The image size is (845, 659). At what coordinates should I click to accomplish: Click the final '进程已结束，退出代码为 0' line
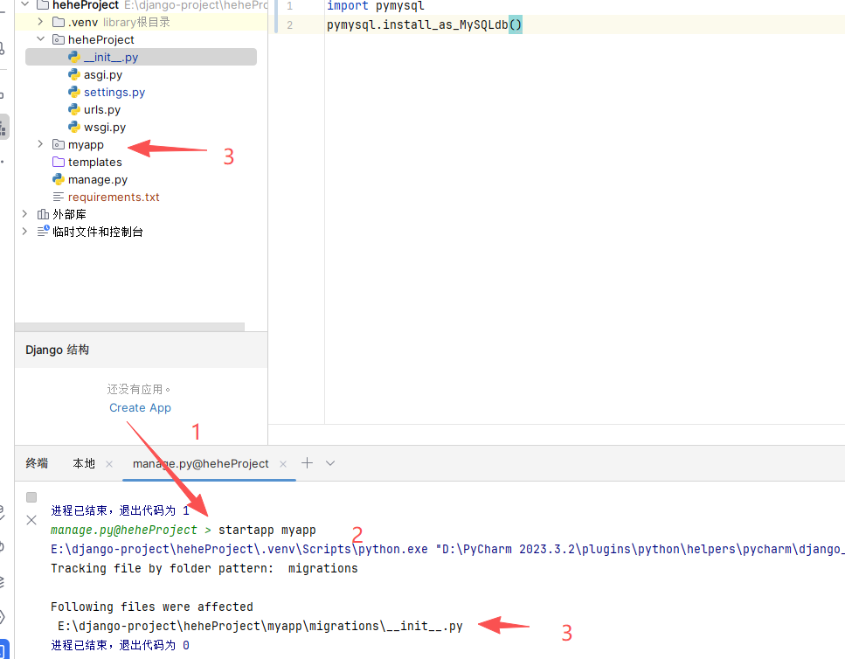(121, 645)
